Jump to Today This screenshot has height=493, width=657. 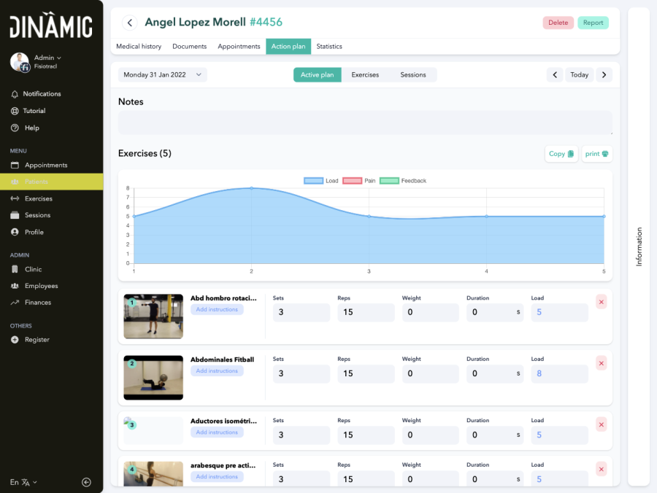pos(580,75)
